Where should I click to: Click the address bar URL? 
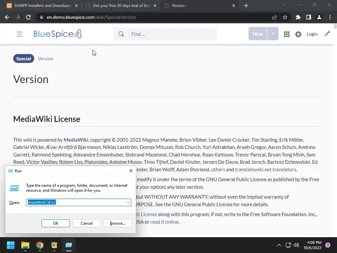[x=91, y=17]
